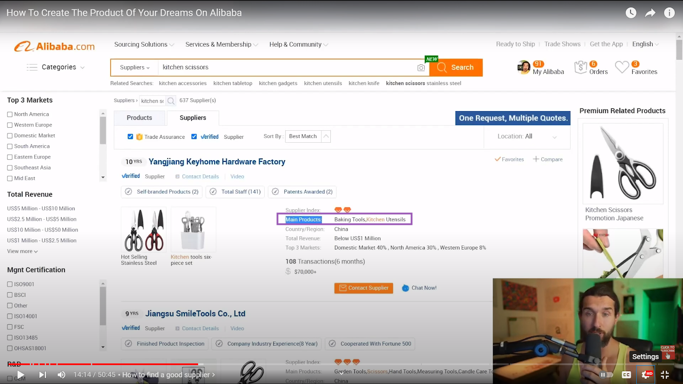Screen dimensions: 683x384
Task: Open Get the App
Action: click(606, 44)
